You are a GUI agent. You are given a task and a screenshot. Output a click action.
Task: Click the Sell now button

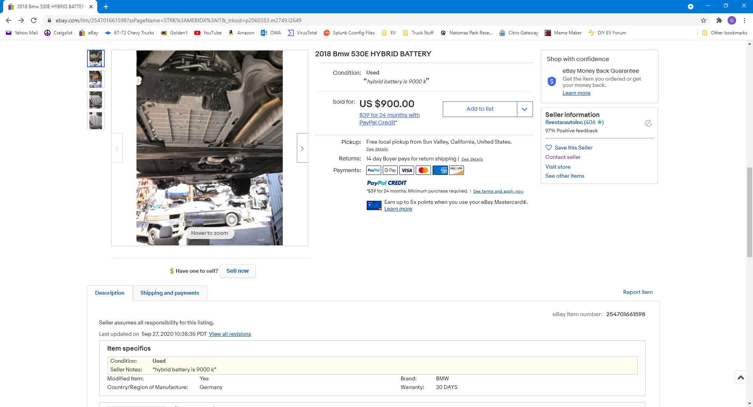(x=237, y=271)
